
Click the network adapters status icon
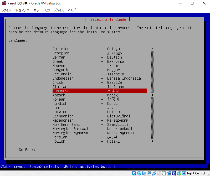pos(149,173)
